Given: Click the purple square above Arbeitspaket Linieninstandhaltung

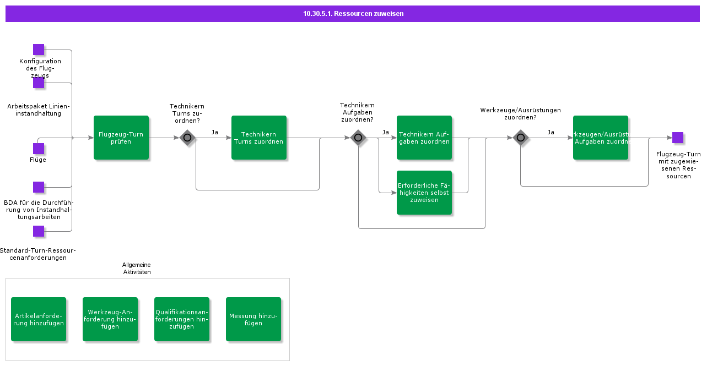Looking at the screenshot, I should coord(39,83).
